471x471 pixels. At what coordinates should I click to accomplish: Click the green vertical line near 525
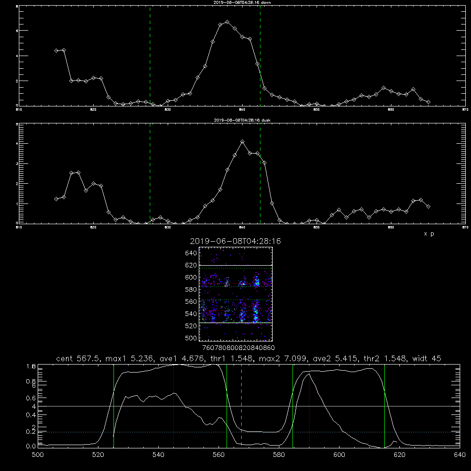click(x=114, y=406)
